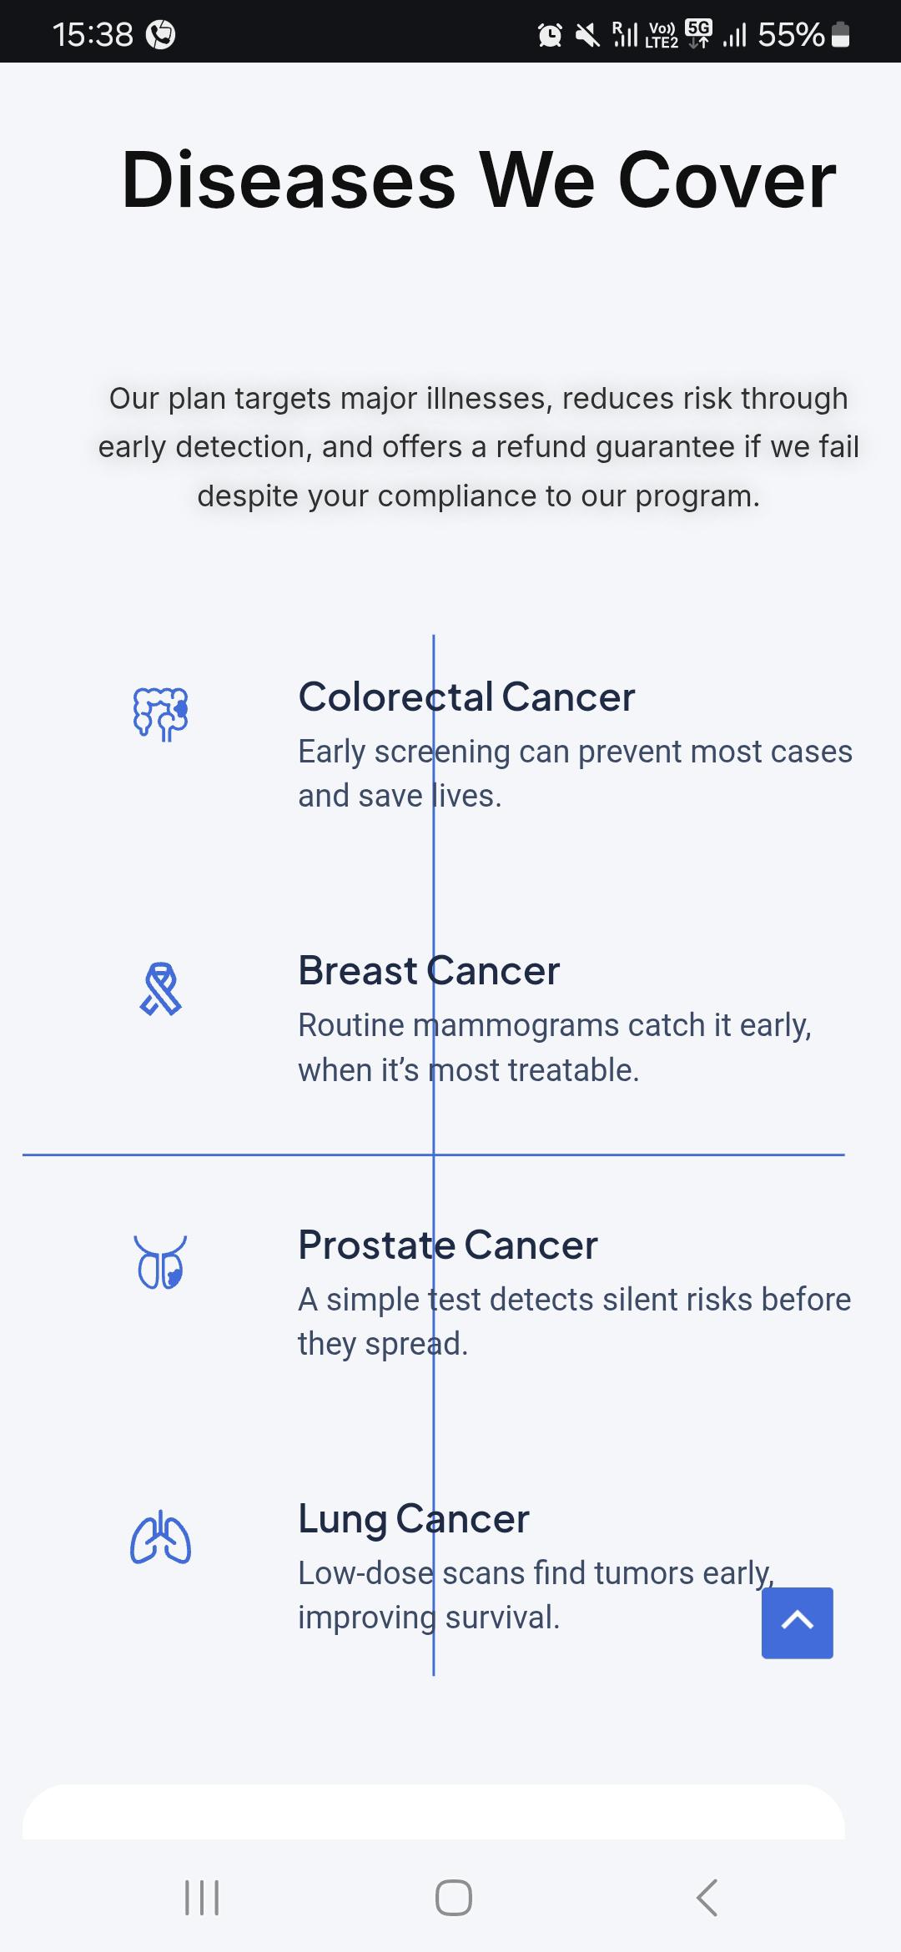Tap the breast cancer ribbon icon
The height and width of the screenshot is (1952, 901).
coord(161,989)
